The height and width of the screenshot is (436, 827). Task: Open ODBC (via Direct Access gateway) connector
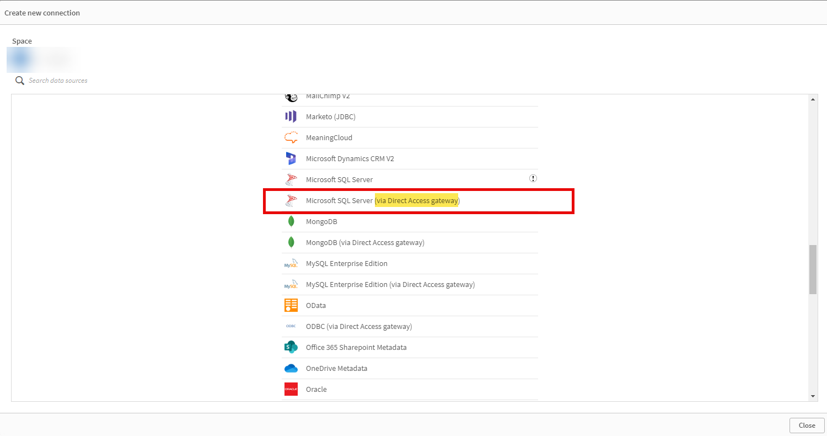(x=358, y=326)
